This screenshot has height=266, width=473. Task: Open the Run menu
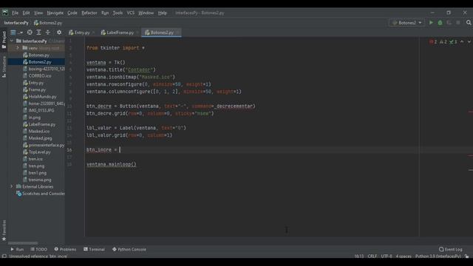(105, 13)
